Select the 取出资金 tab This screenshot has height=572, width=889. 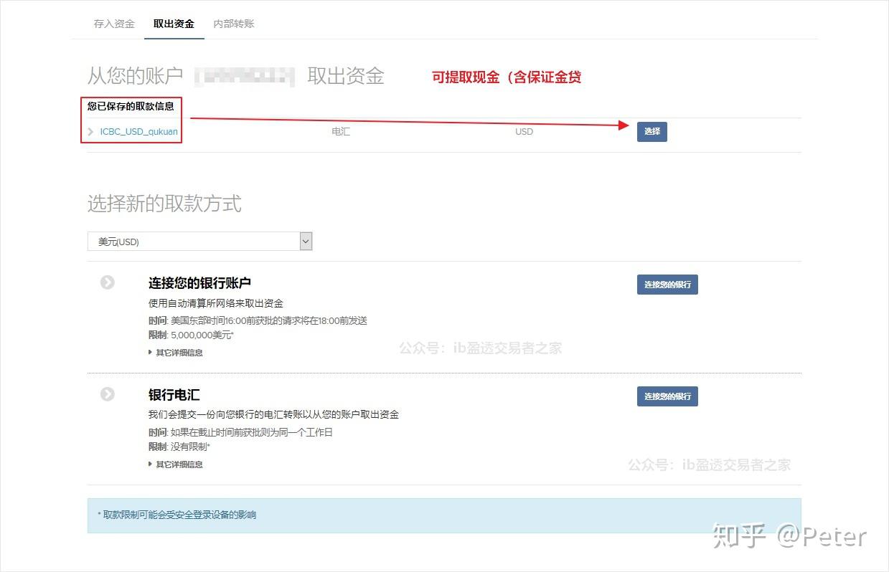coord(174,23)
